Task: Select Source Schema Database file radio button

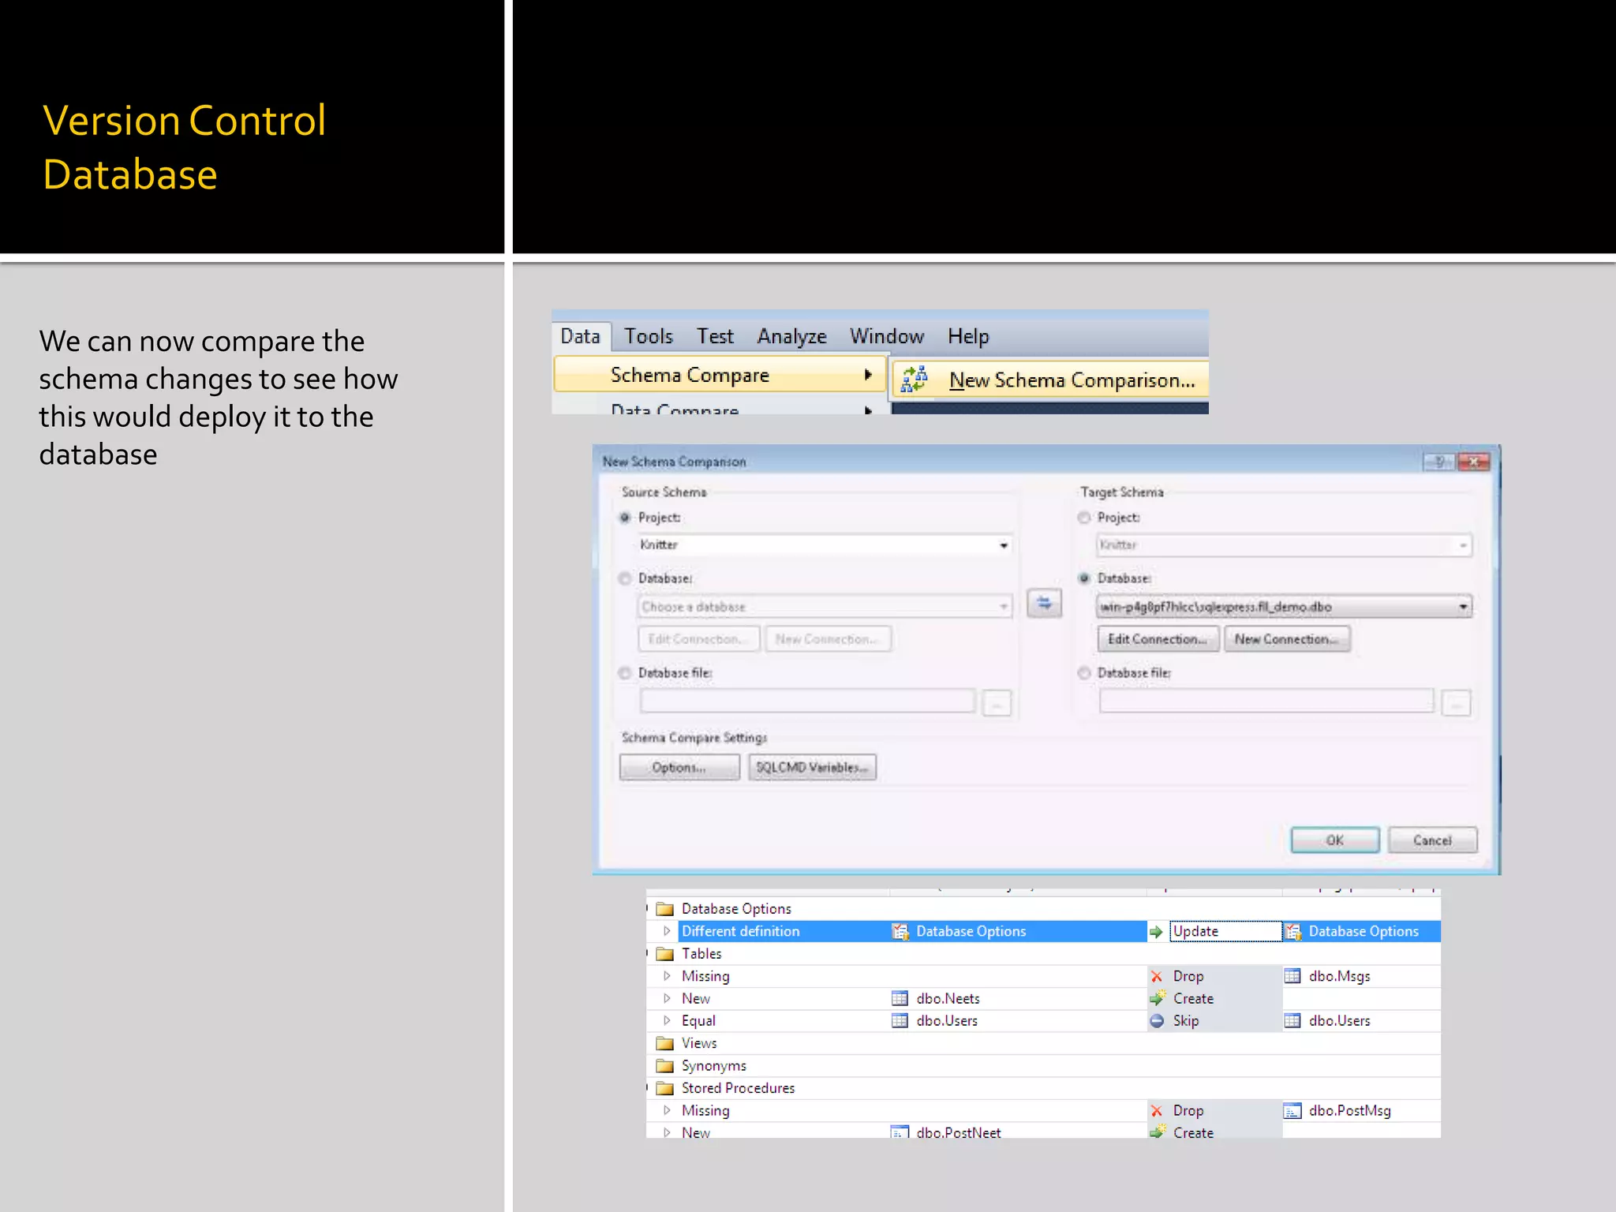Action: point(625,673)
